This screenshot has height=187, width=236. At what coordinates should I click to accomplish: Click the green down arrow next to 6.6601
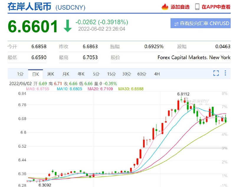point(68,26)
